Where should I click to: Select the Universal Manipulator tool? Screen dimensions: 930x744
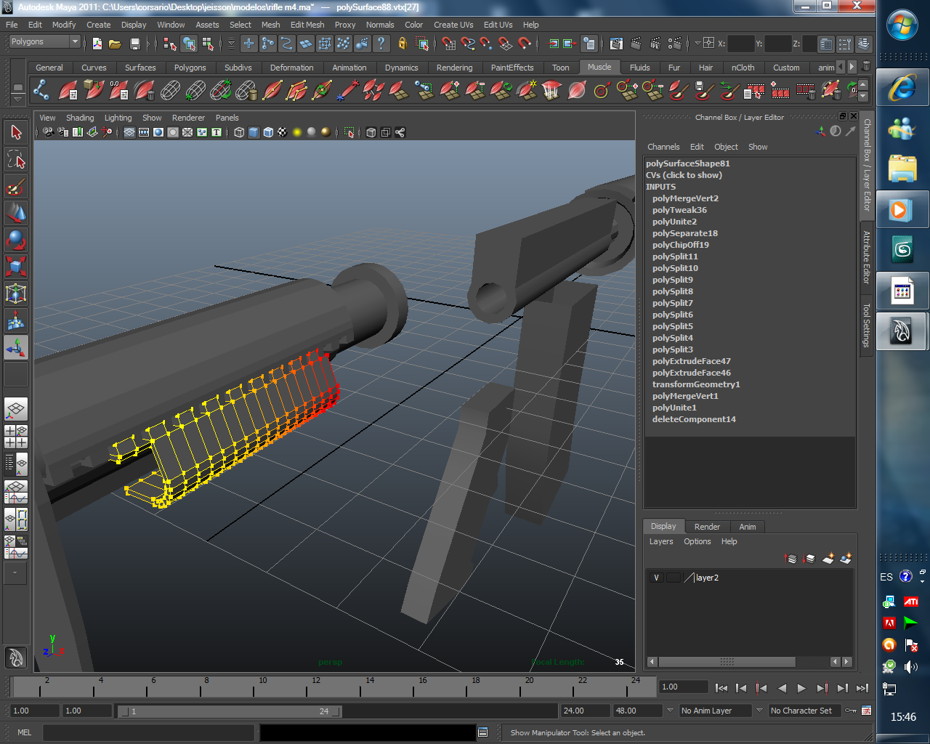click(16, 294)
